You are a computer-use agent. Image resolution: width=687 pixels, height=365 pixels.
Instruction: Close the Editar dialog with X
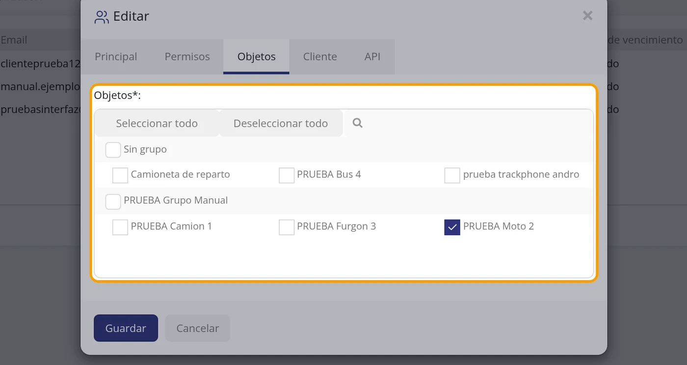tap(587, 16)
